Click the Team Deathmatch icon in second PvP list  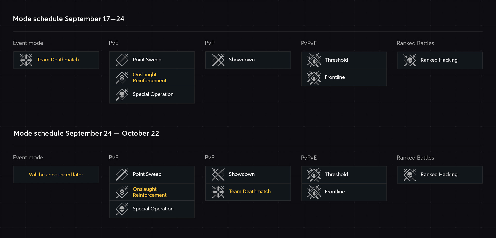(218, 192)
